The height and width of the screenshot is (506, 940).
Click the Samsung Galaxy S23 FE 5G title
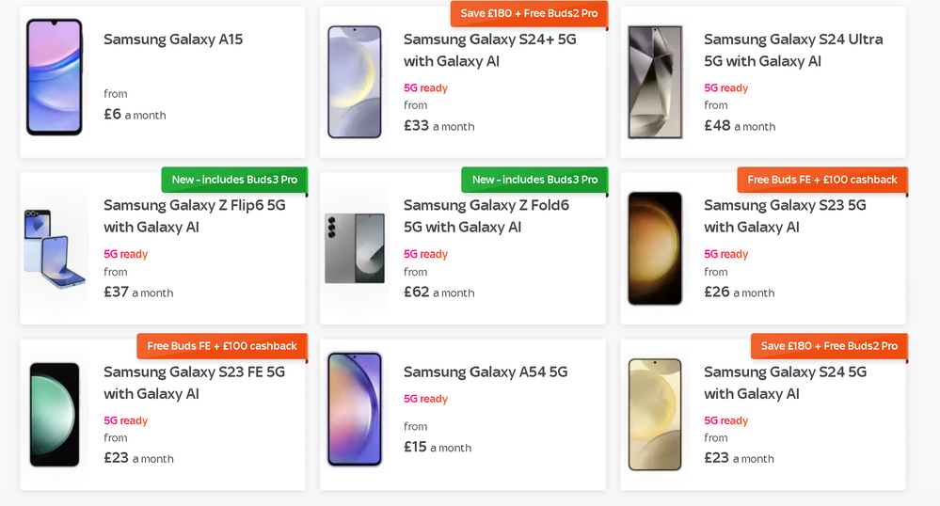(x=194, y=383)
